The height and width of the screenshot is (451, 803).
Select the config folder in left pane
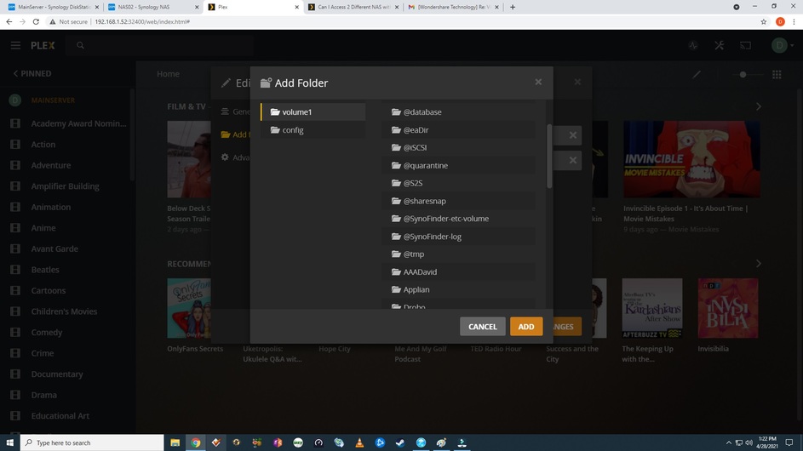point(313,130)
